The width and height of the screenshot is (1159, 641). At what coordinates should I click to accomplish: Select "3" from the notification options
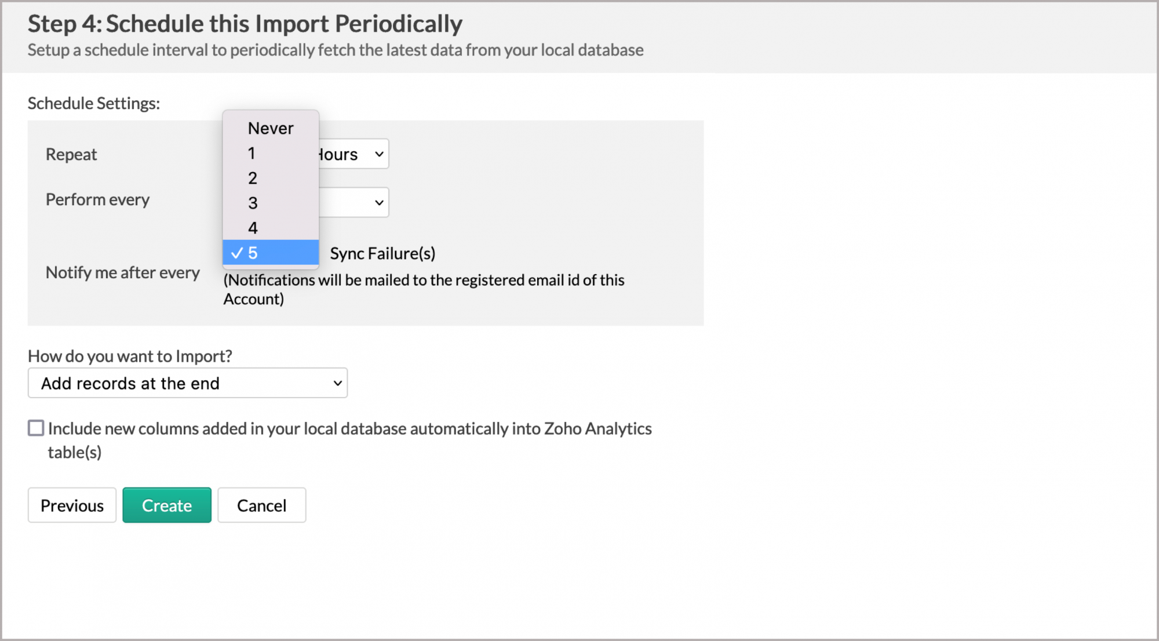coord(252,203)
